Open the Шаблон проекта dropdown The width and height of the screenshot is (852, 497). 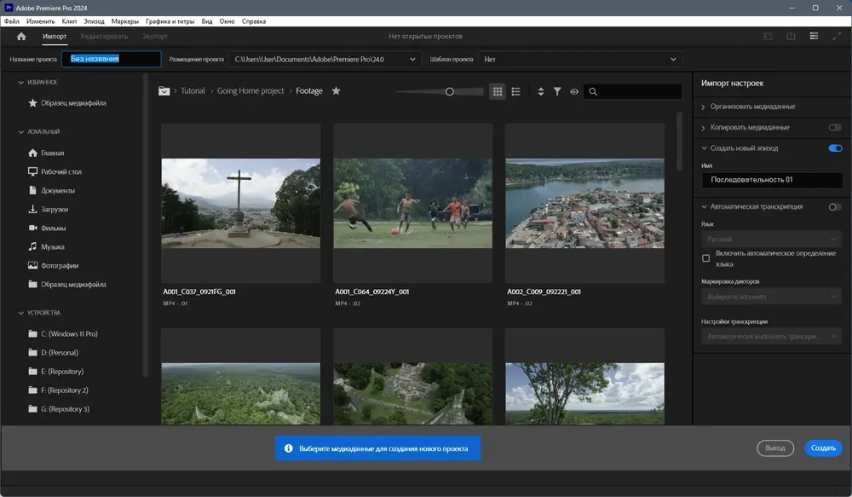(579, 60)
